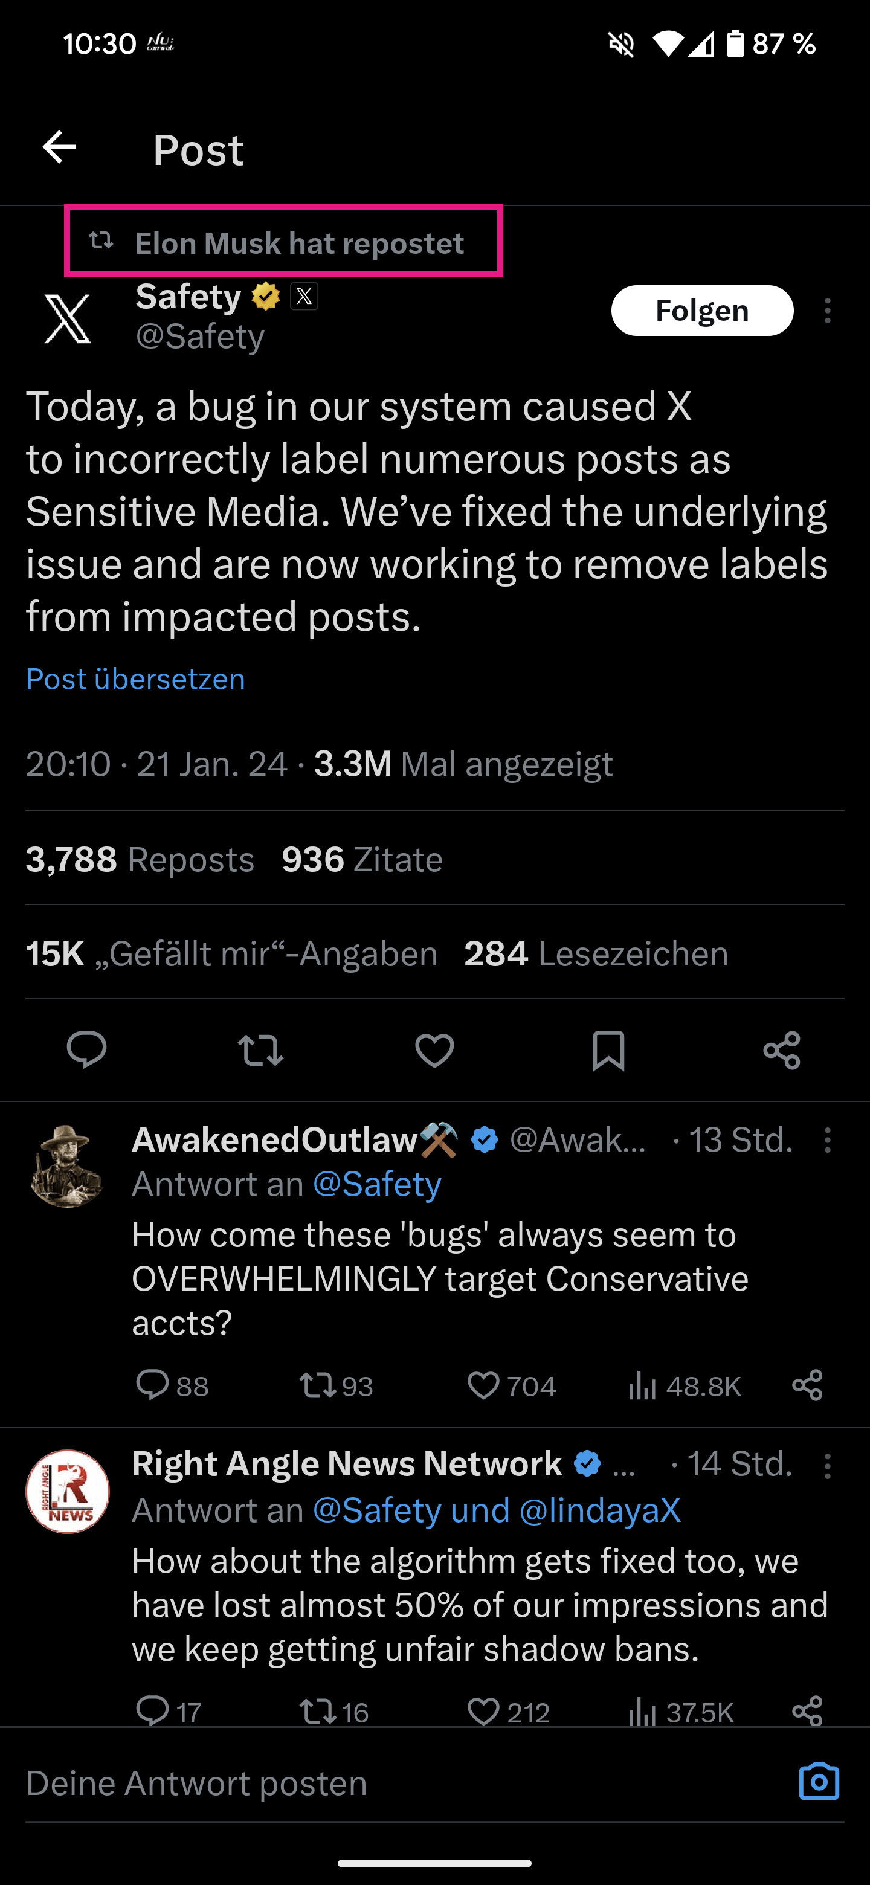Open more options on Right Angle News reply
The image size is (870, 1885).
828,1466
